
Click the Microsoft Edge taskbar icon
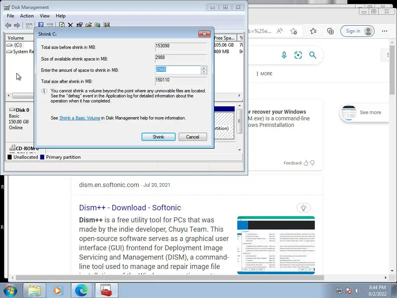coord(81,291)
